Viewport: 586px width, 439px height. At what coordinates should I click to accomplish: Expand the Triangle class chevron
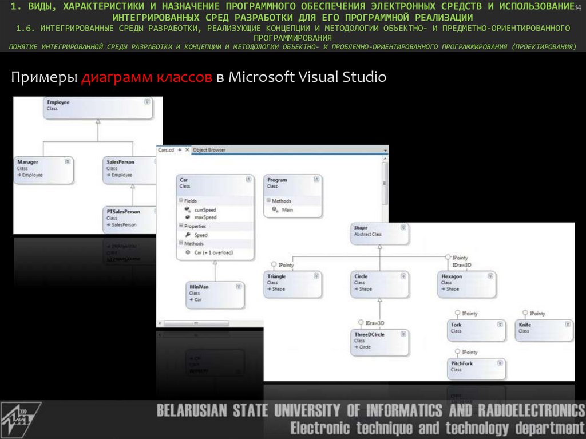click(316, 276)
